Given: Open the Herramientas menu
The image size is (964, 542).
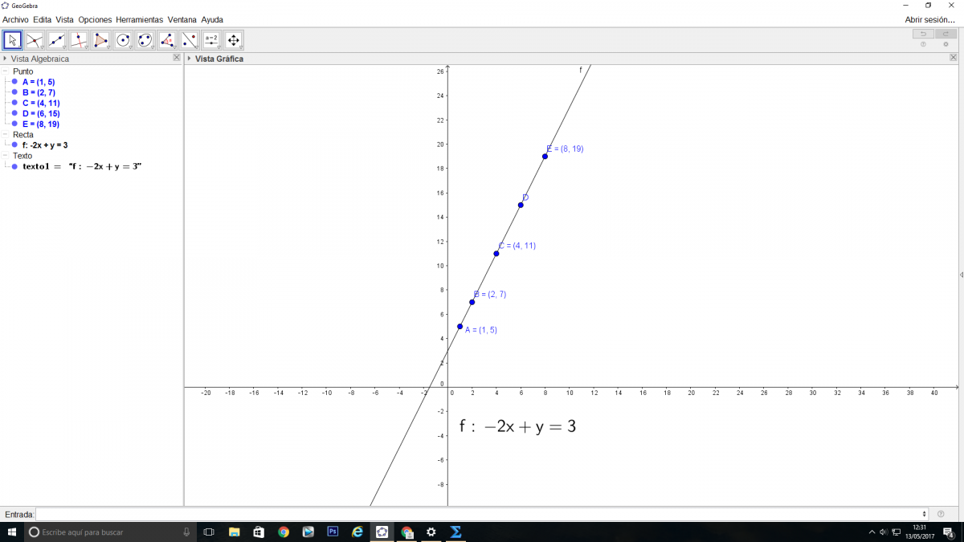Looking at the screenshot, I should coord(139,19).
